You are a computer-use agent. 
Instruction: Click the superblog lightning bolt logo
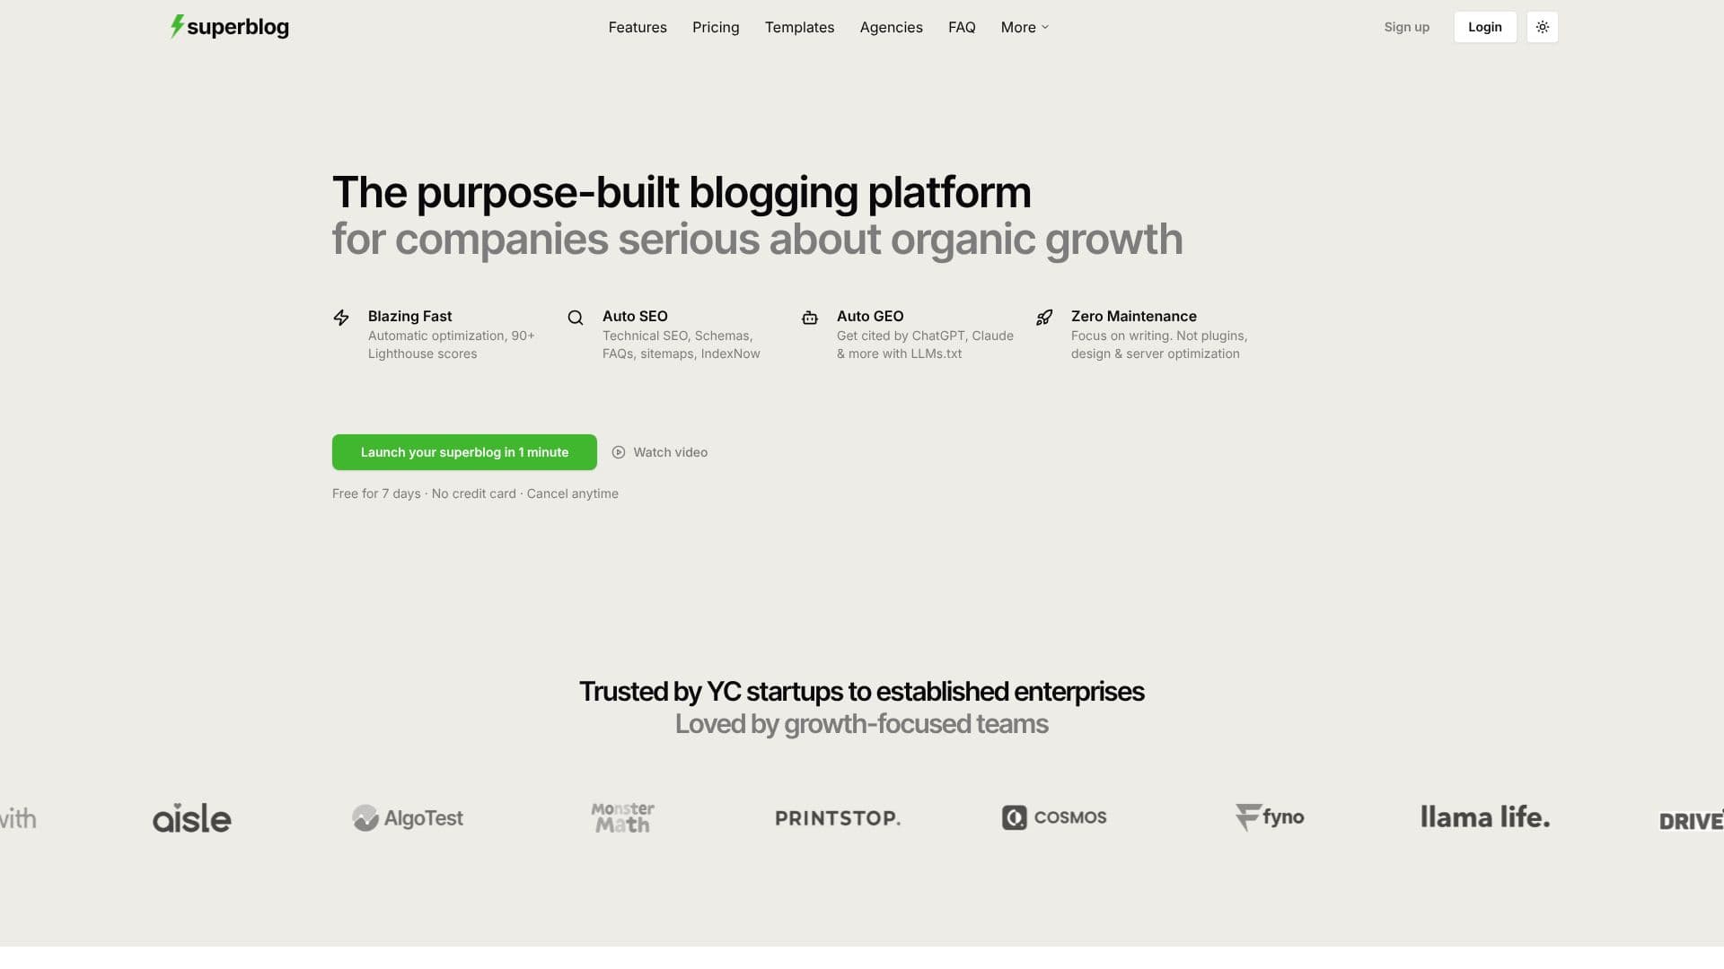pyautogui.click(x=177, y=26)
